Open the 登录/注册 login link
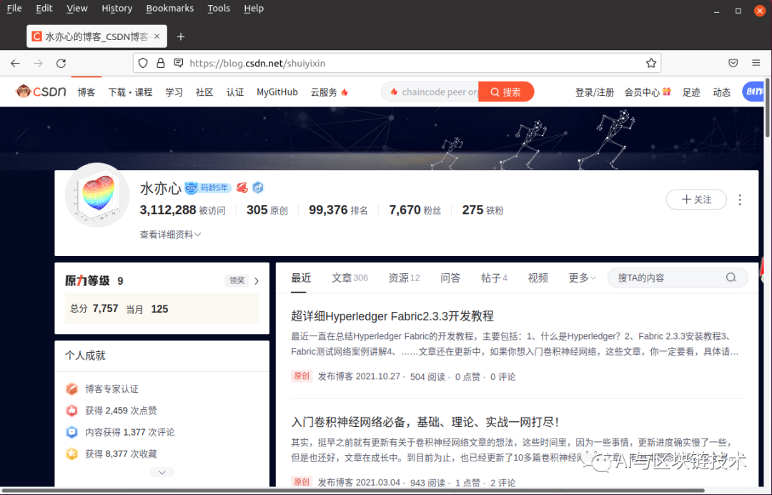 (594, 92)
